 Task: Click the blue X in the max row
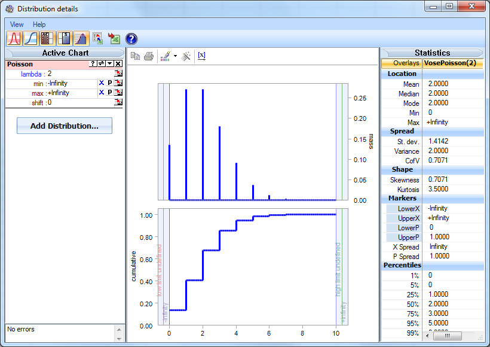click(102, 92)
